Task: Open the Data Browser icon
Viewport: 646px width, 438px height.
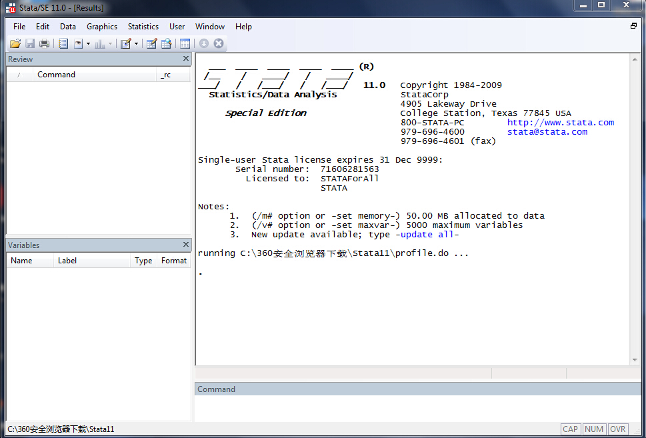Action: coord(166,44)
